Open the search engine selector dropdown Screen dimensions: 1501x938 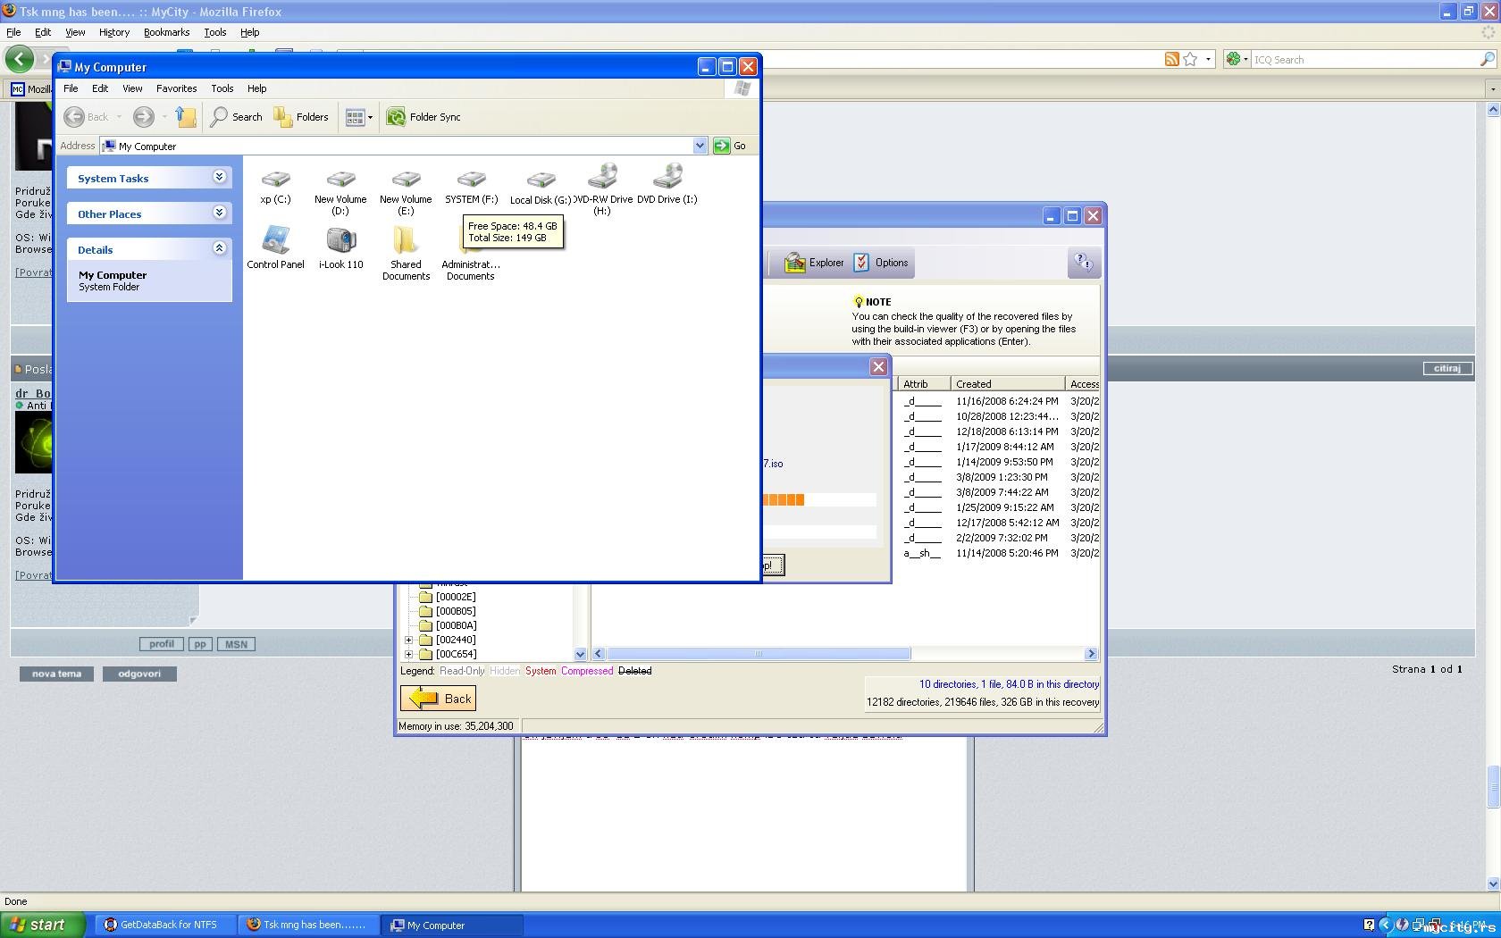(1237, 59)
